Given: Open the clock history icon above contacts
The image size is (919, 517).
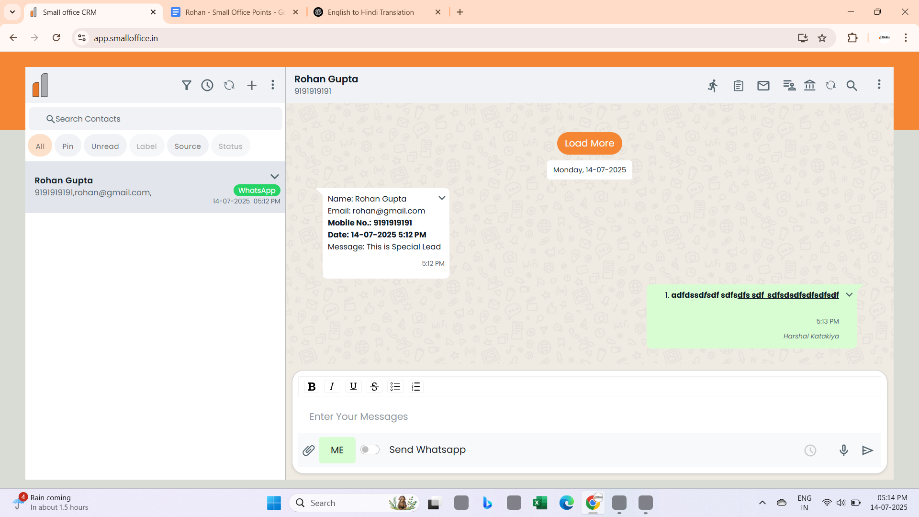Looking at the screenshot, I should coord(207,85).
